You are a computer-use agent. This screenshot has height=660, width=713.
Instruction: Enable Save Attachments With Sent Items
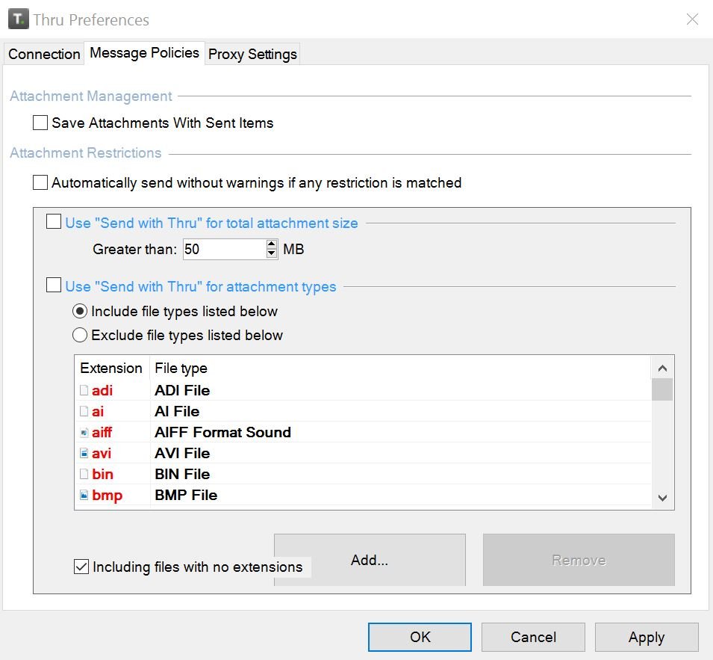pos(40,123)
